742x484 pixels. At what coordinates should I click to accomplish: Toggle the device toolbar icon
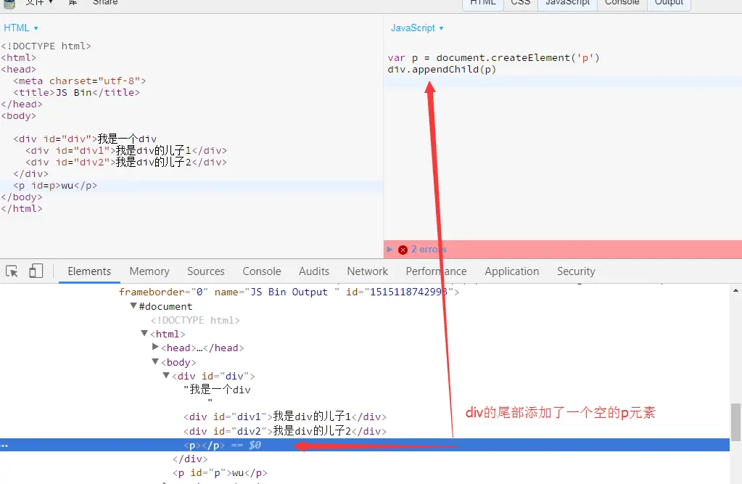(x=36, y=271)
